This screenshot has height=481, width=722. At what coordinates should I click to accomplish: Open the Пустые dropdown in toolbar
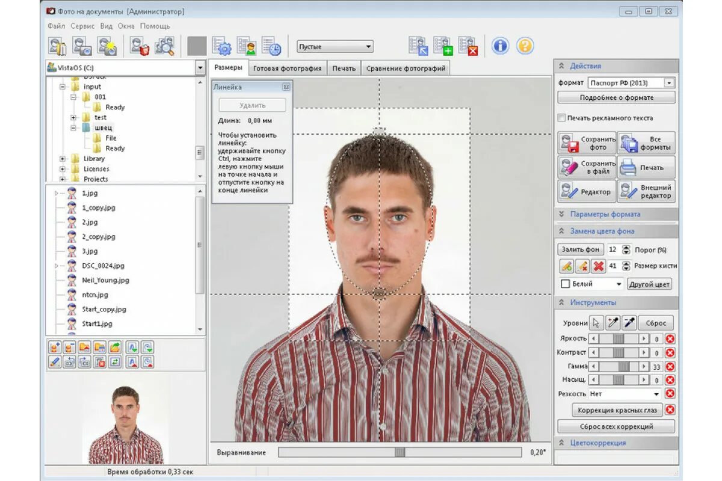click(335, 46)
